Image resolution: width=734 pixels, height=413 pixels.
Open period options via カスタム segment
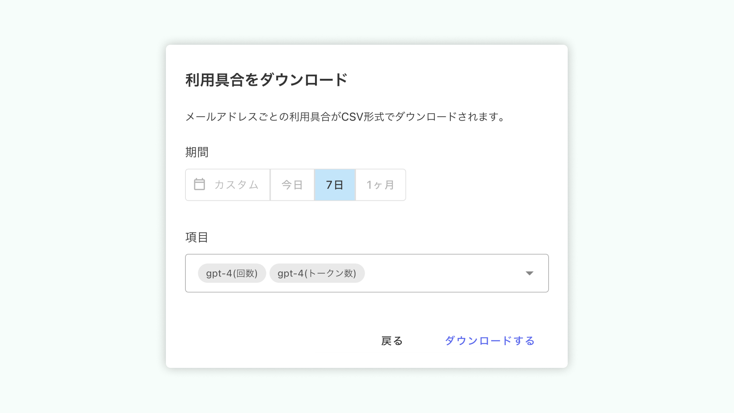click(x=235, y=185)
